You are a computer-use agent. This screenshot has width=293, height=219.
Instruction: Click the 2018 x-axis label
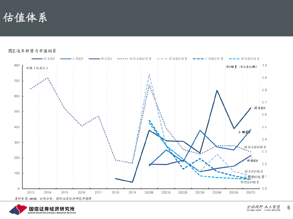(x=115, y=192)
